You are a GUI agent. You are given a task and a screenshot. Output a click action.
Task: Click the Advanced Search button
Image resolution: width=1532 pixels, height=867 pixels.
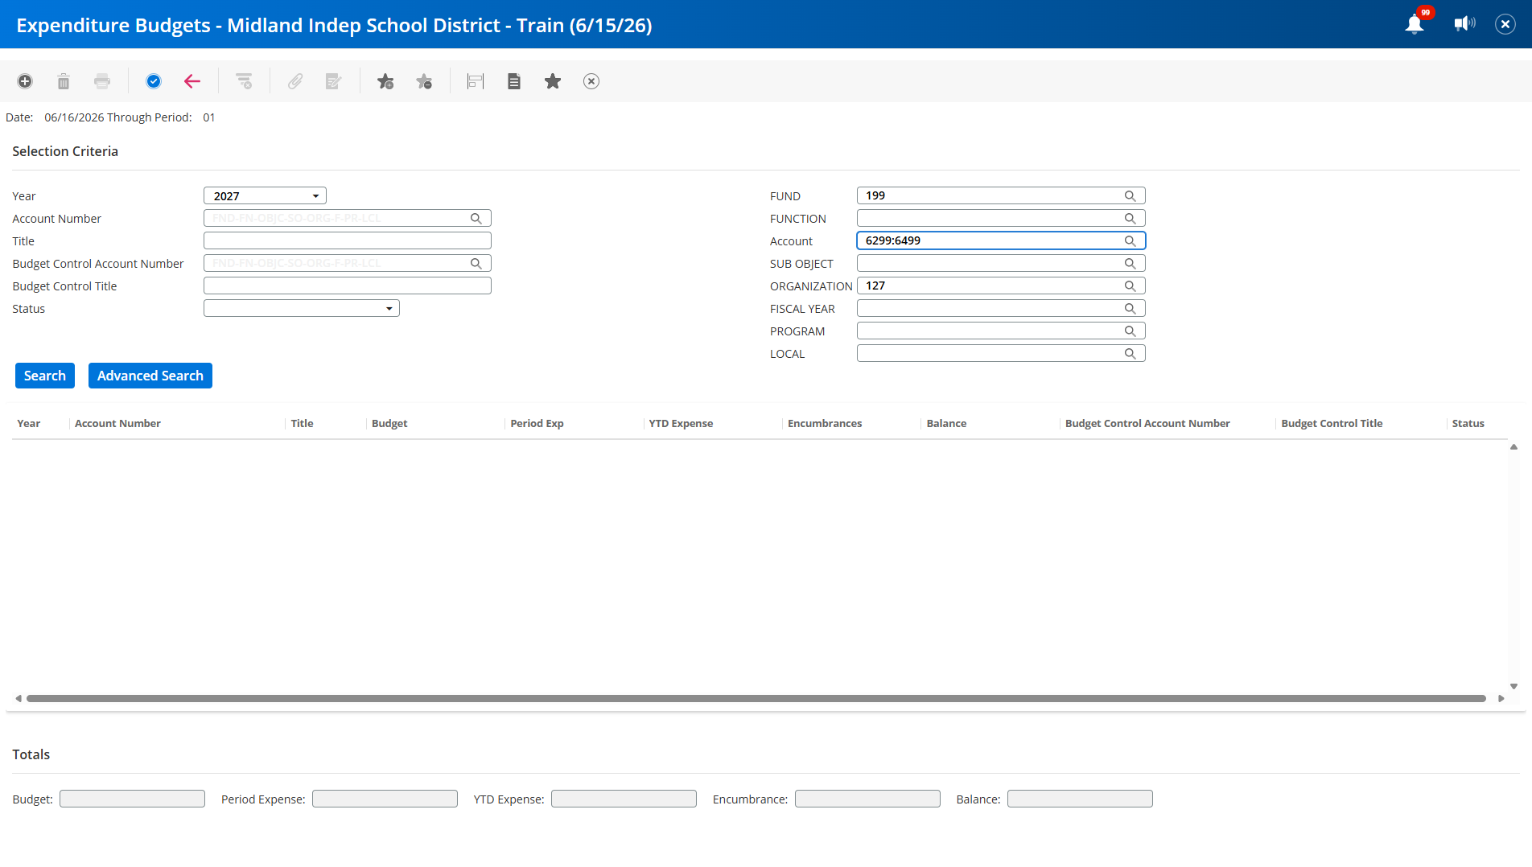click(x=150, y=376)
